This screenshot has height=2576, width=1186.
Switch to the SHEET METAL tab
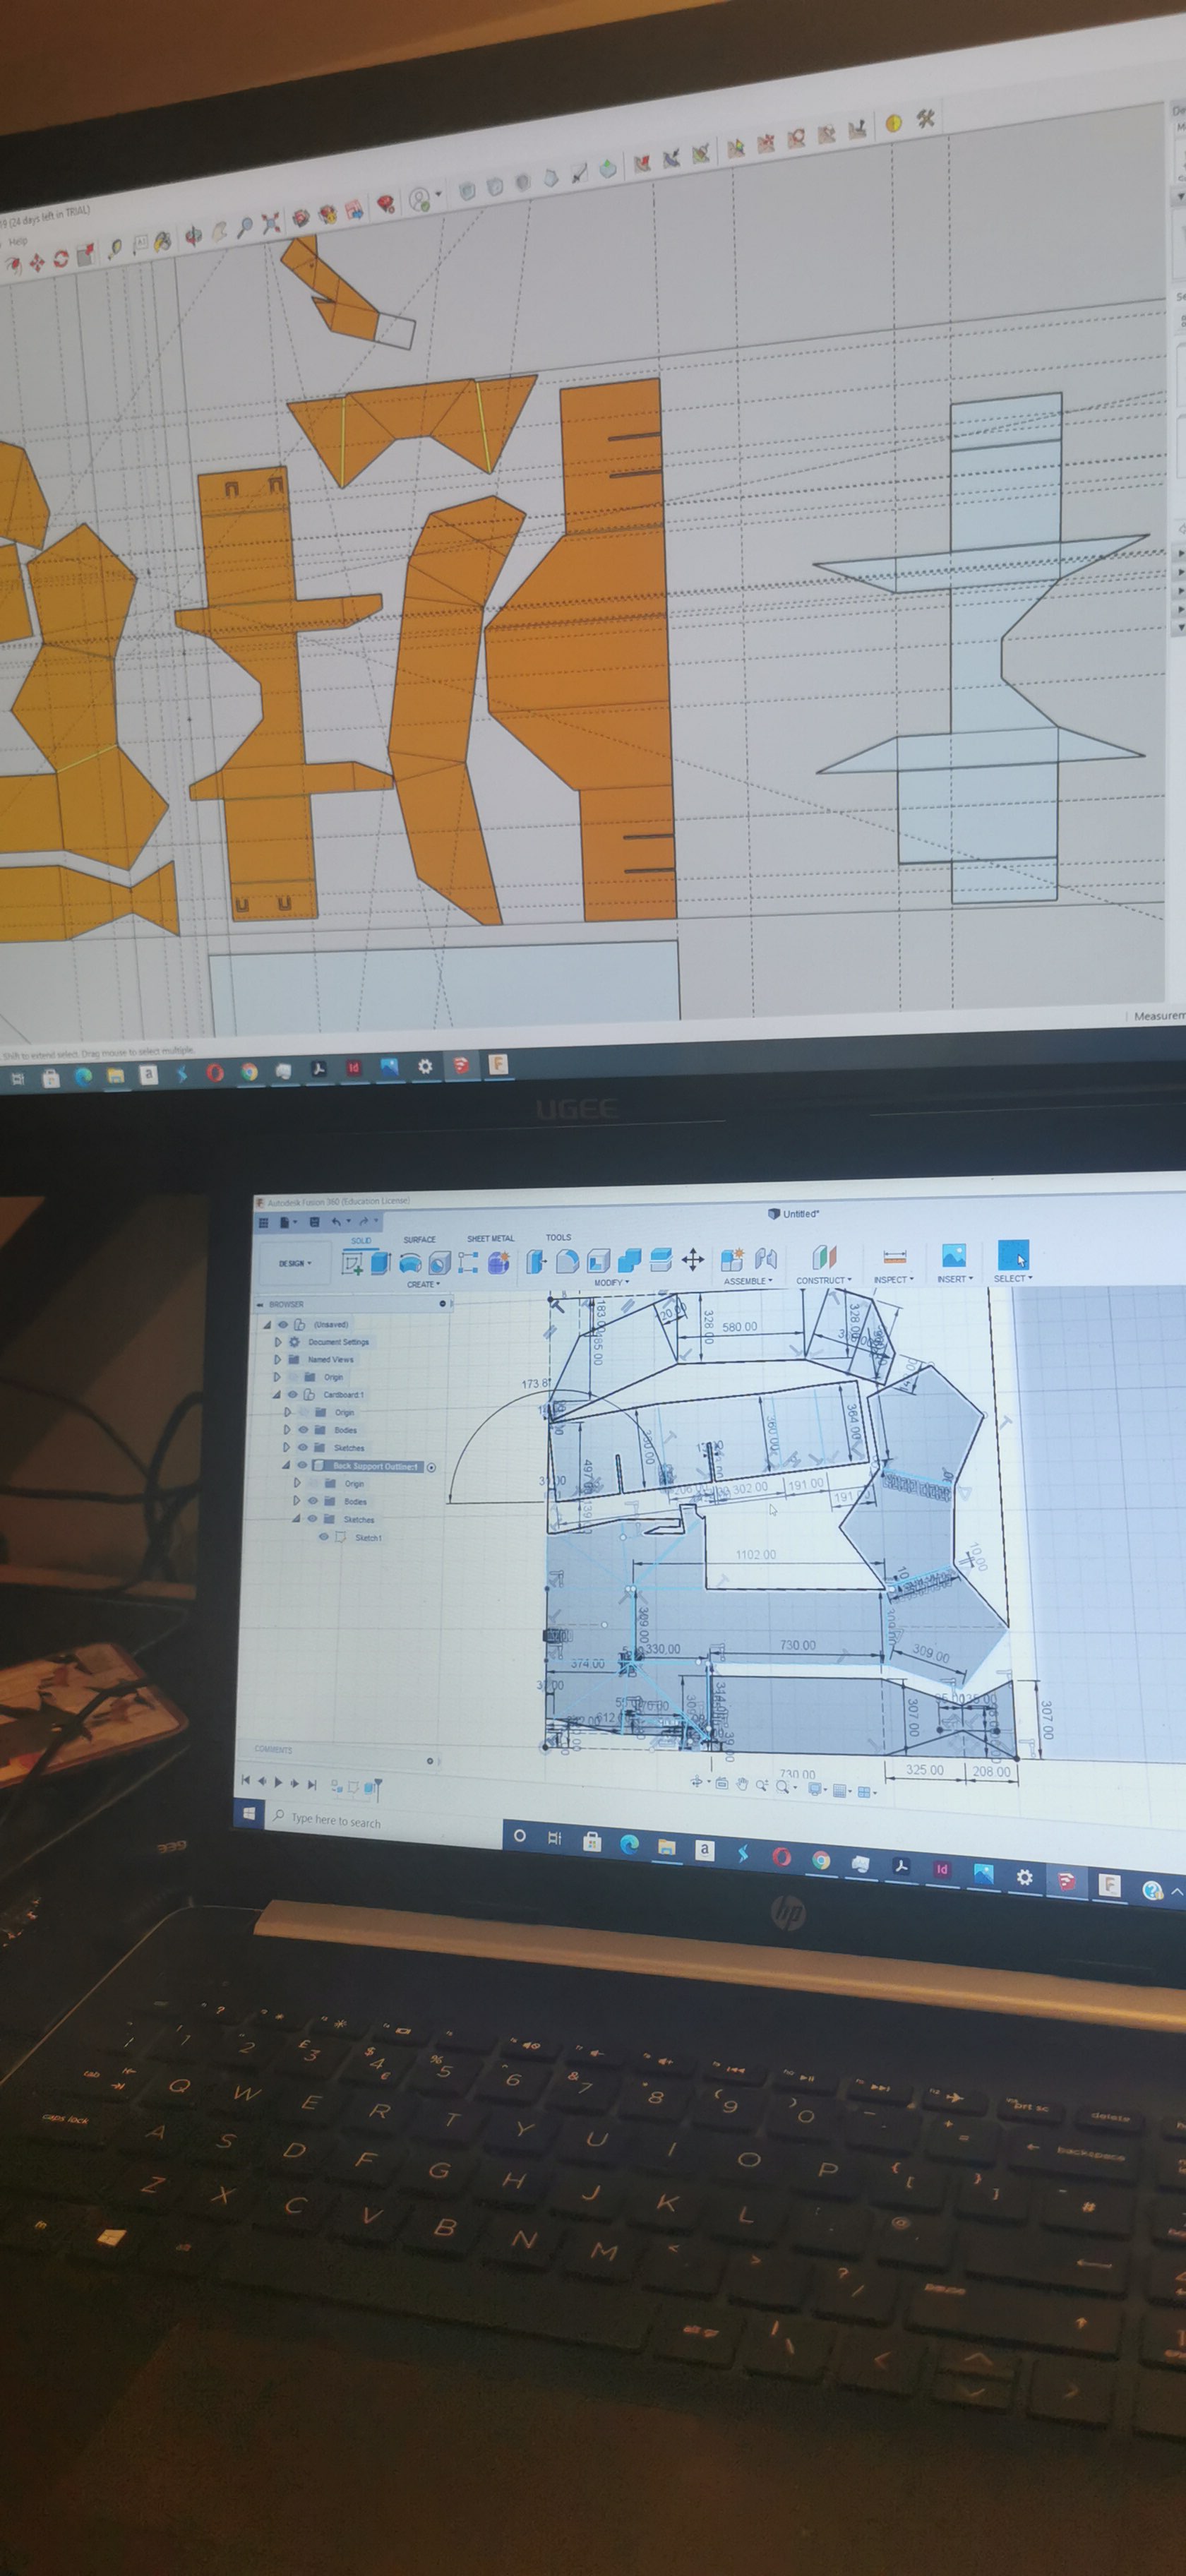pos(491,1239)
